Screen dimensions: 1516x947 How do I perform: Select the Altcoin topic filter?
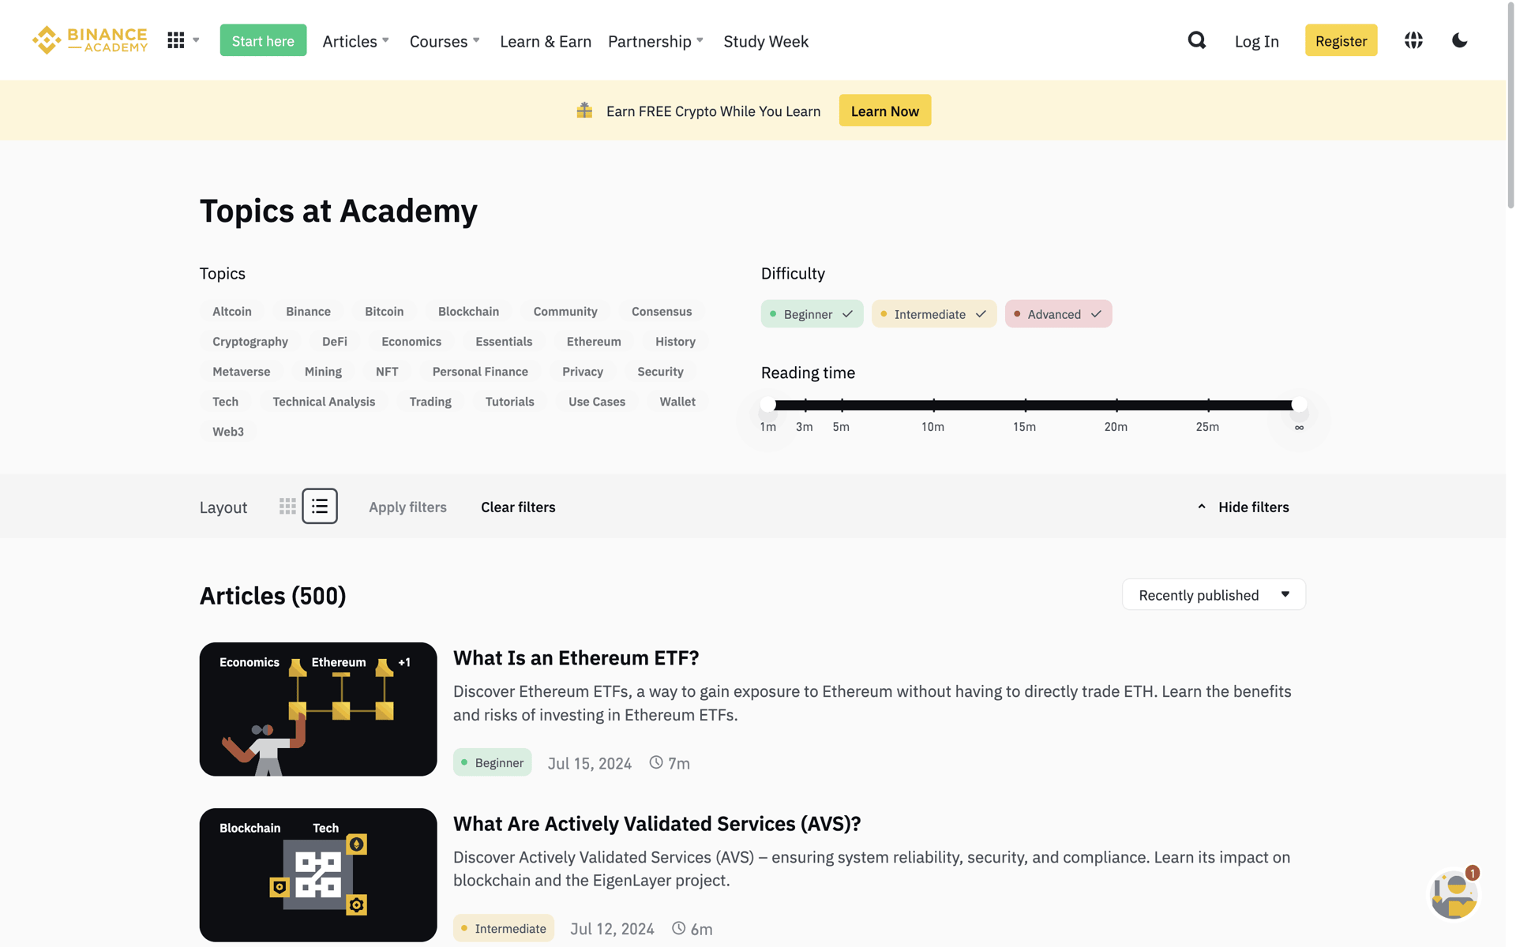pyautogui.click(x=232, y=311)
